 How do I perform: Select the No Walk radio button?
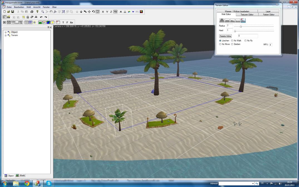pos(232,41)
